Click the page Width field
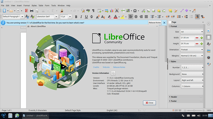 (187, 38)
